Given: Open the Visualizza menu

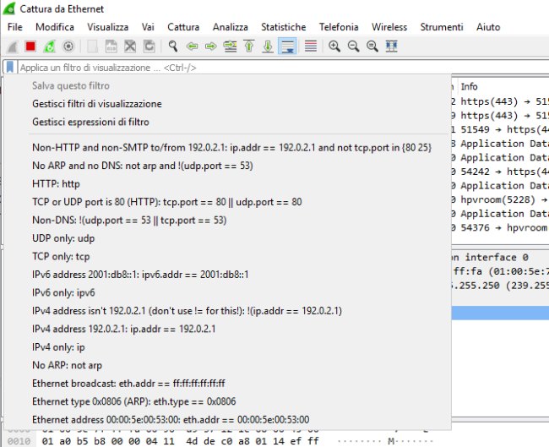Looking at the screenshot, I should point(108,27).
